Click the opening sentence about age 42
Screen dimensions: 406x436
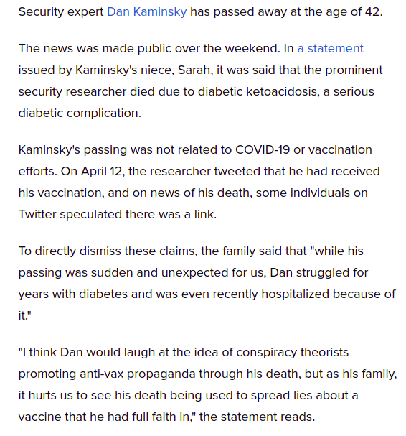click(x=200, y=12)
